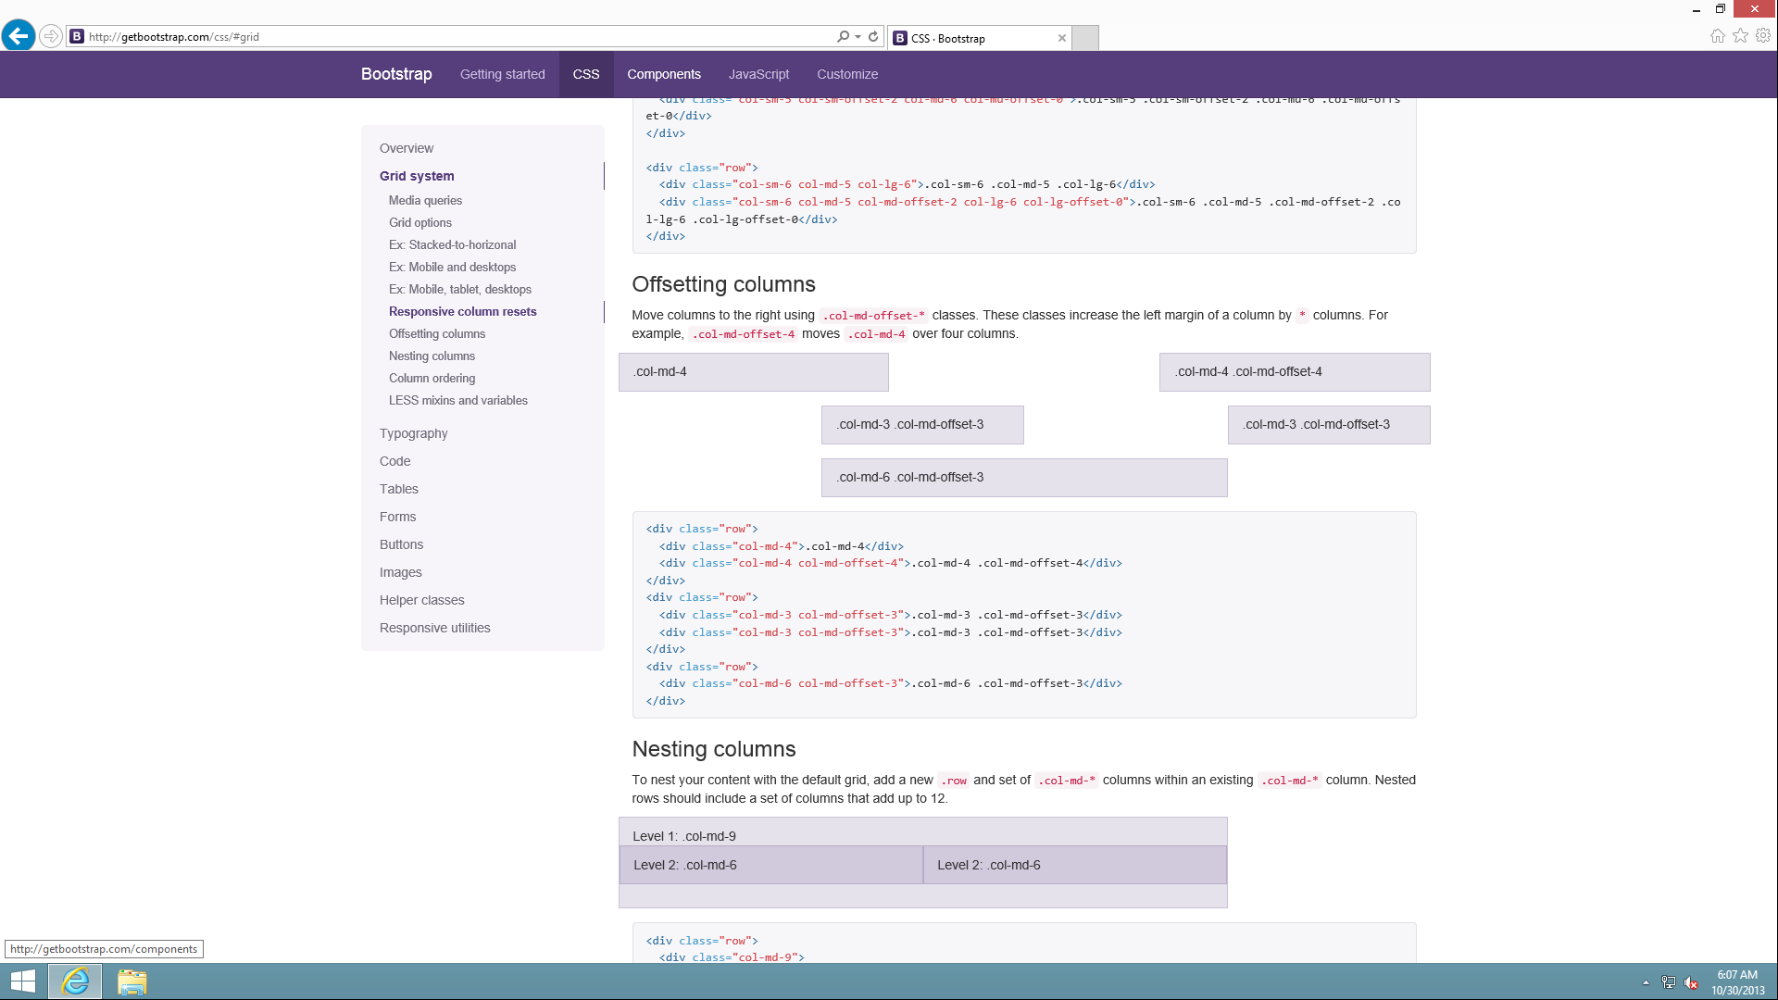The width and height of the screenshot is (1778, 1000).
Task: Click the back navigation arrow icon
Action: (x=17, y=35)
